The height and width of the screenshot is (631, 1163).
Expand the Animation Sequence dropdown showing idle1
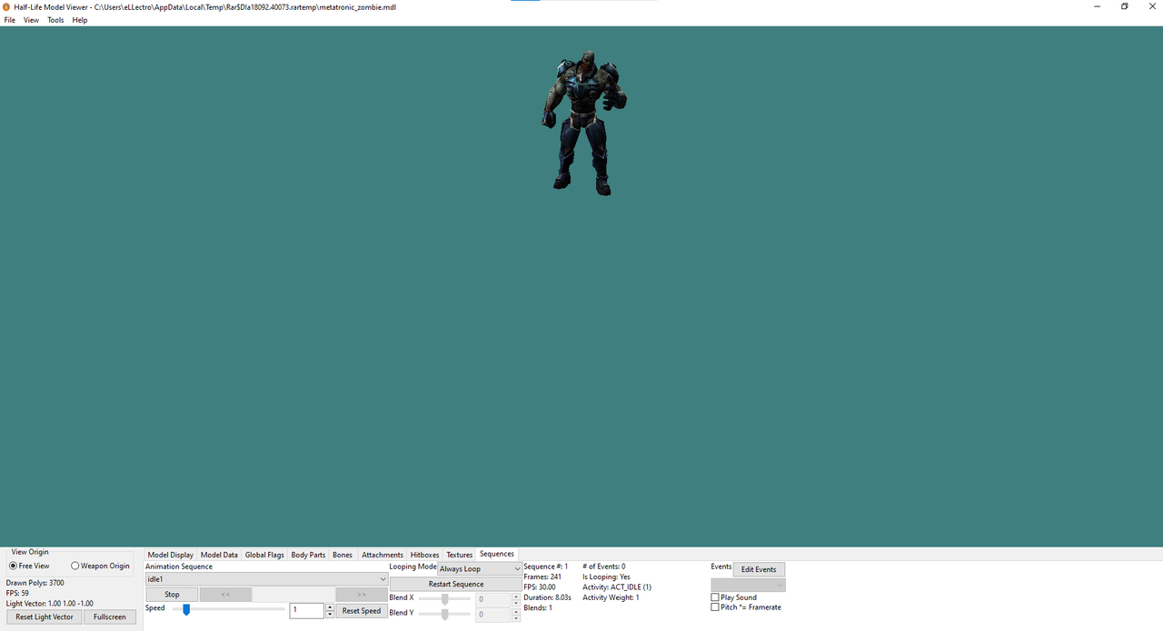(266, 578)
